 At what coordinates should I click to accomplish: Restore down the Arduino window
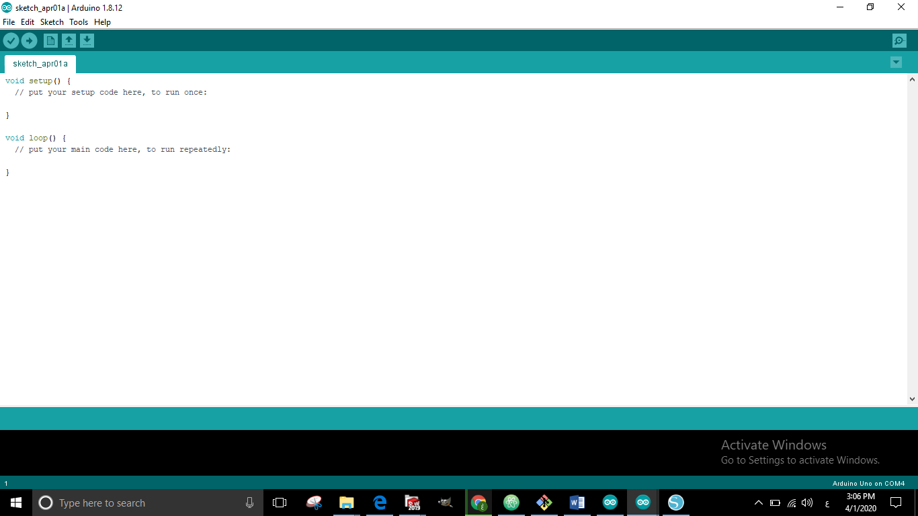pyautogui.click(x=870, y=7)
